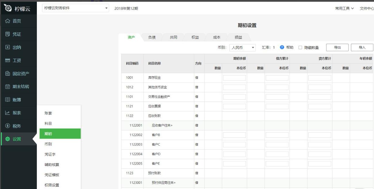The height and width of the screenshot is (189, 374).
Task: Click 库存现金 借方累计 本位币 input
Action: 277,78
